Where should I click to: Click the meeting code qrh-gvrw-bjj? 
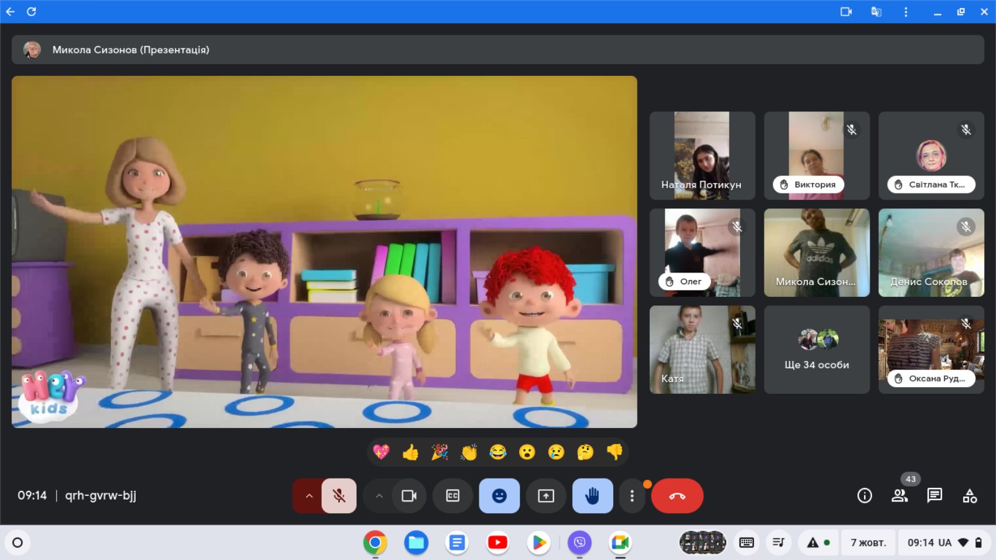click(101, 496)
